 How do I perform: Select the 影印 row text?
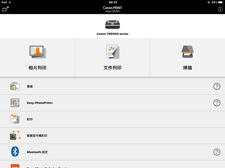[x=30, y=119]
